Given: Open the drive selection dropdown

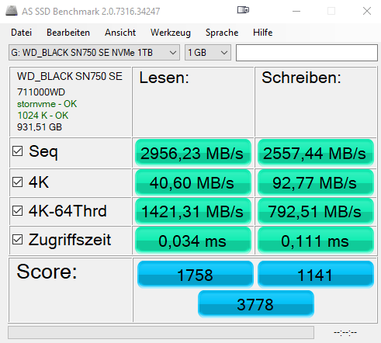Looking at the screenshot, I should (x=94, y=53).
